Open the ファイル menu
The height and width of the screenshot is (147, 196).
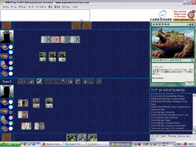click(x=6, y=7)
